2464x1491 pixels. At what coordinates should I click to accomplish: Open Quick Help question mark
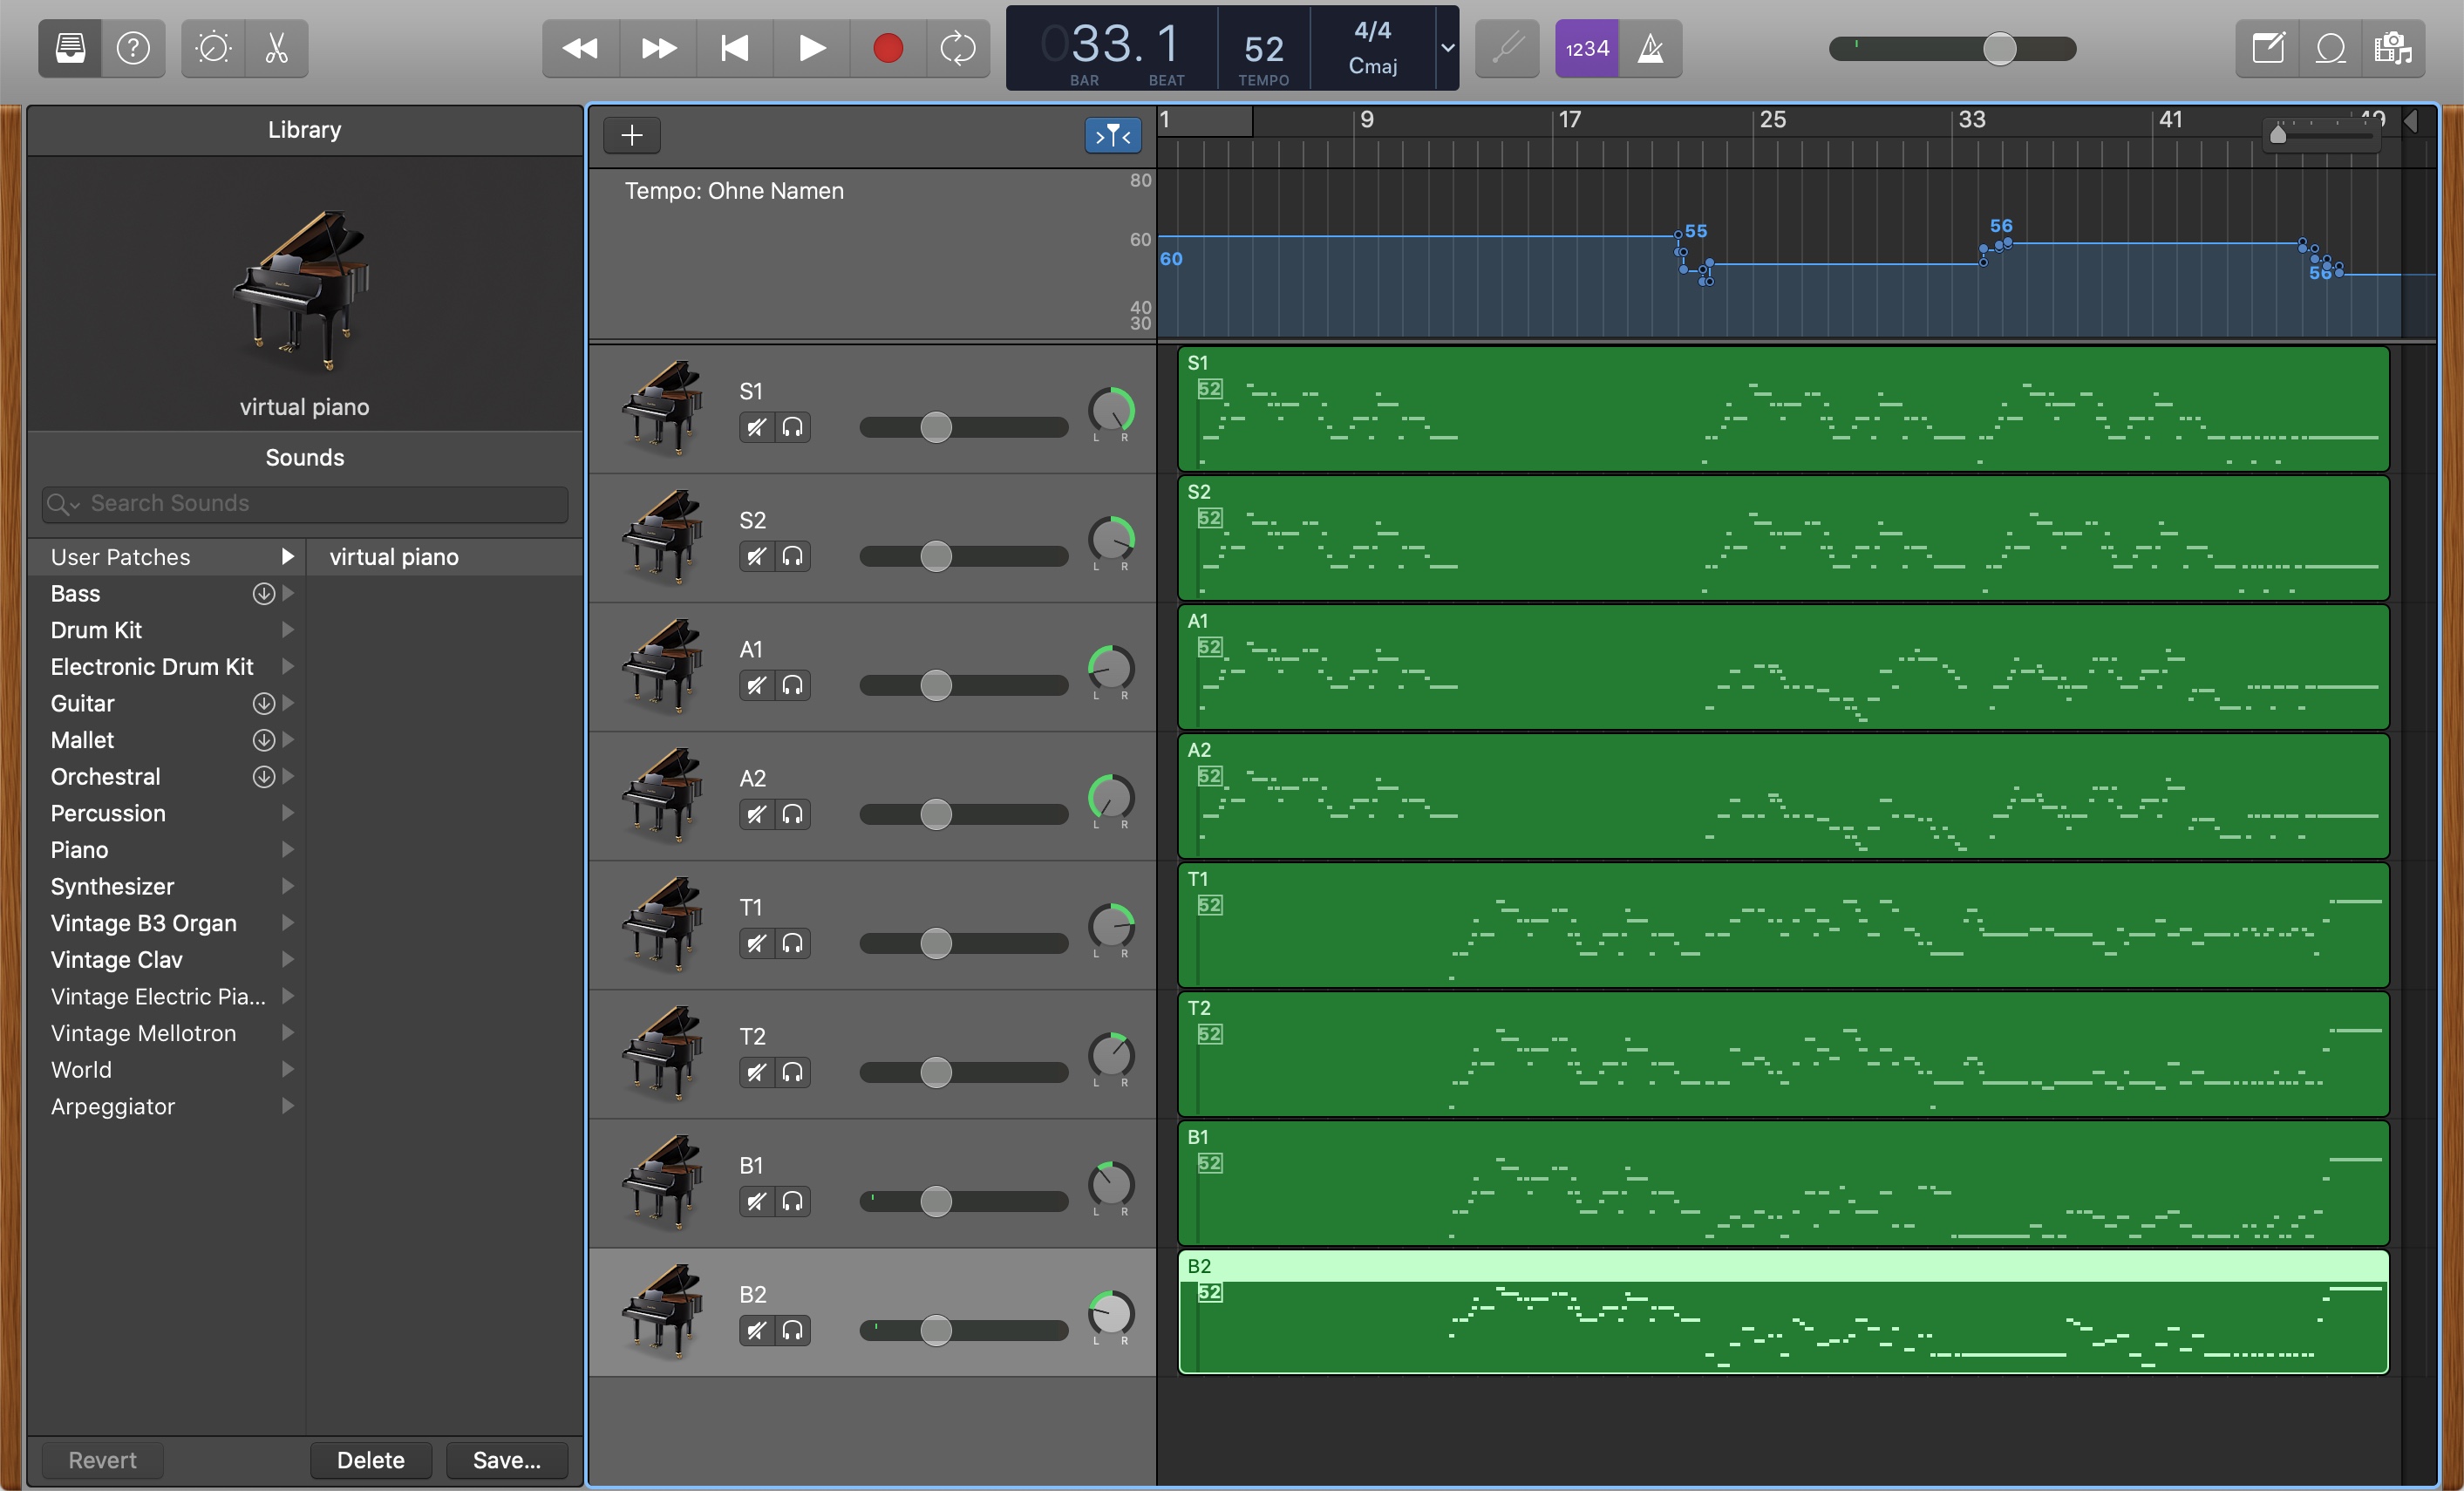133,48
